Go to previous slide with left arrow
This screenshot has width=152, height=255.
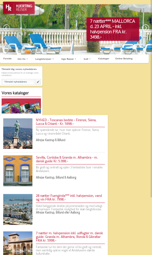point(6,28)
